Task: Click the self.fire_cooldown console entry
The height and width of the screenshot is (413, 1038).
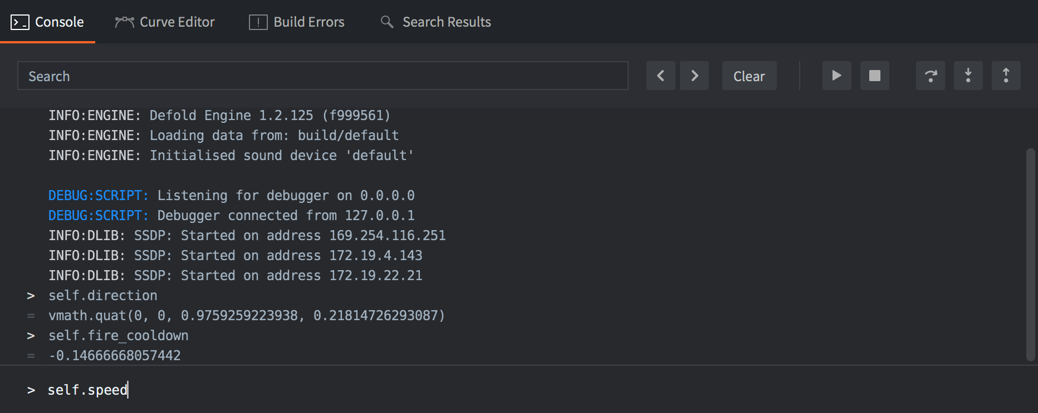Action: [x=118, y=336]
